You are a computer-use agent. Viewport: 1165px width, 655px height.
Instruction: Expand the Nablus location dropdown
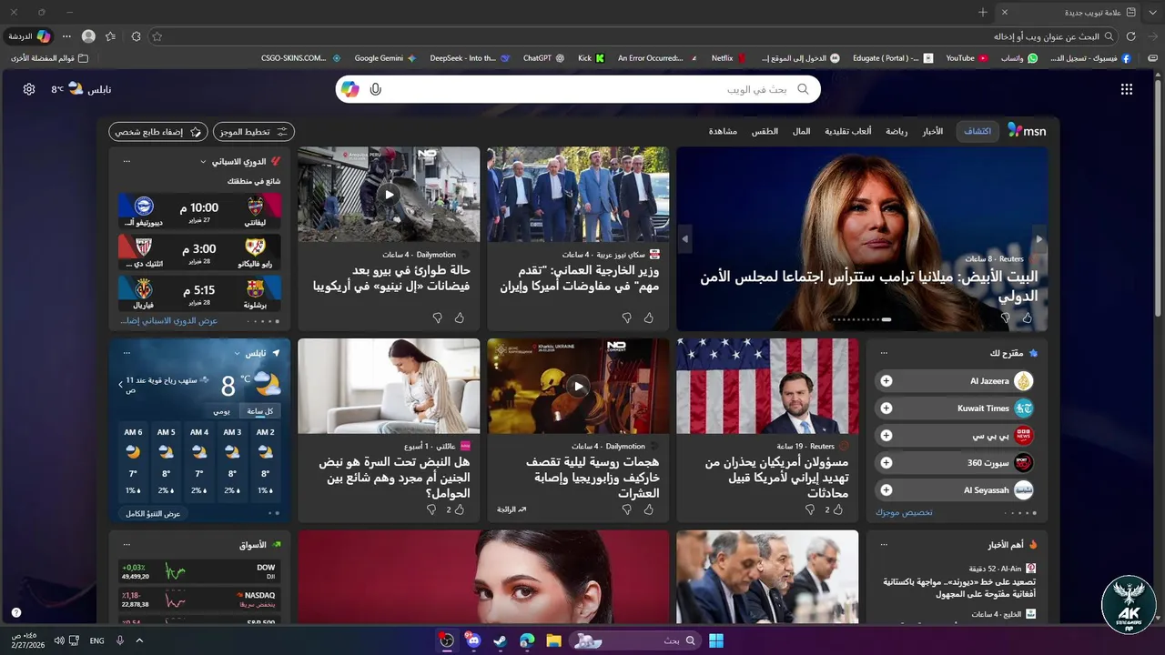237,353
